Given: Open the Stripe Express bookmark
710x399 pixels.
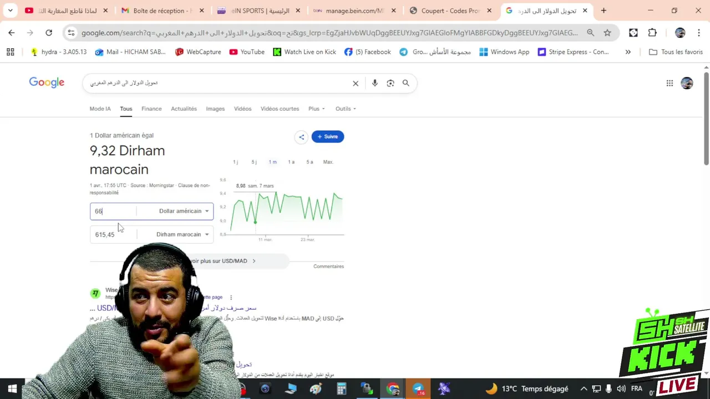Looking at the screenshot, I should pos(573,52).
